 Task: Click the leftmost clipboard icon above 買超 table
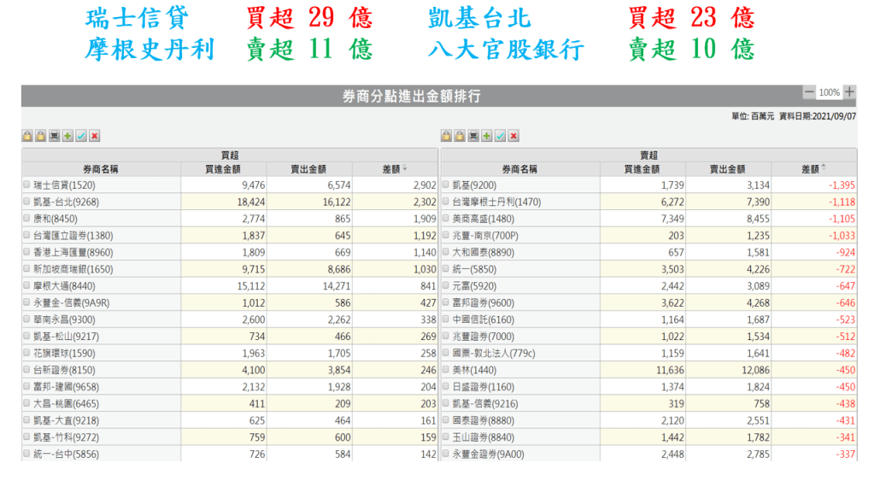[x=26, y=136]
